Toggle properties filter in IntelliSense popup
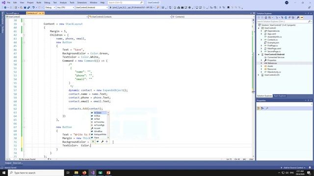This screenshot has width=314, height=176. coord(103,141)
